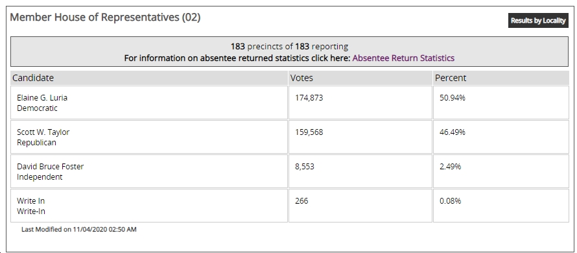Click the 46.49% percent cell
Viewport: 577px width, 253px height.
point(501,137)
